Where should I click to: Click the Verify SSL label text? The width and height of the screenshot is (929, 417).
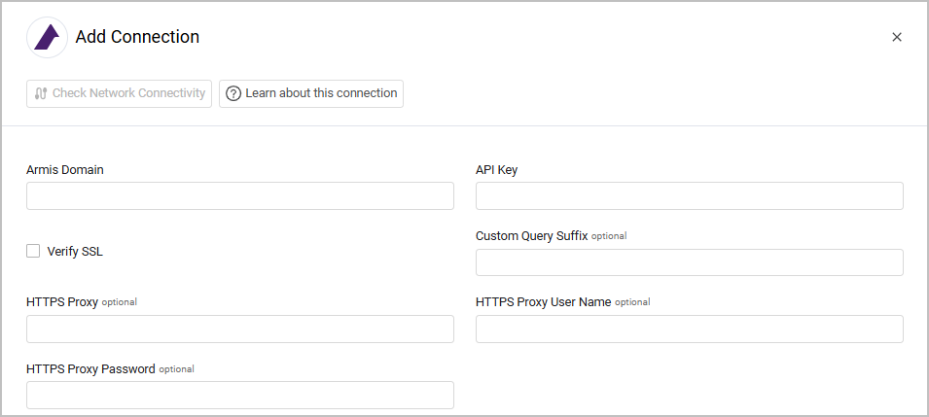75,252
